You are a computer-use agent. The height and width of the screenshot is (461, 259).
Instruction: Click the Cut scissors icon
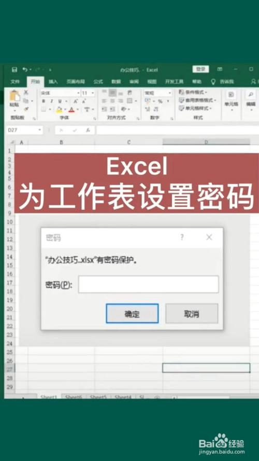pyautogui.click(x=26, y=93)
